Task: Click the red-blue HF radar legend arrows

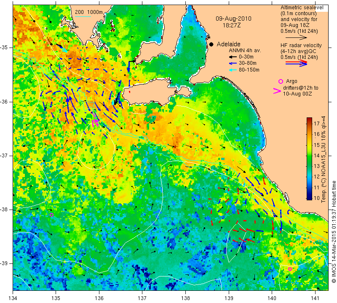Action: 296,63
